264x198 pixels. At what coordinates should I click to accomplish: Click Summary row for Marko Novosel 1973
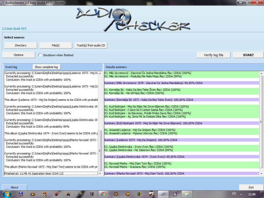(181, 174)
